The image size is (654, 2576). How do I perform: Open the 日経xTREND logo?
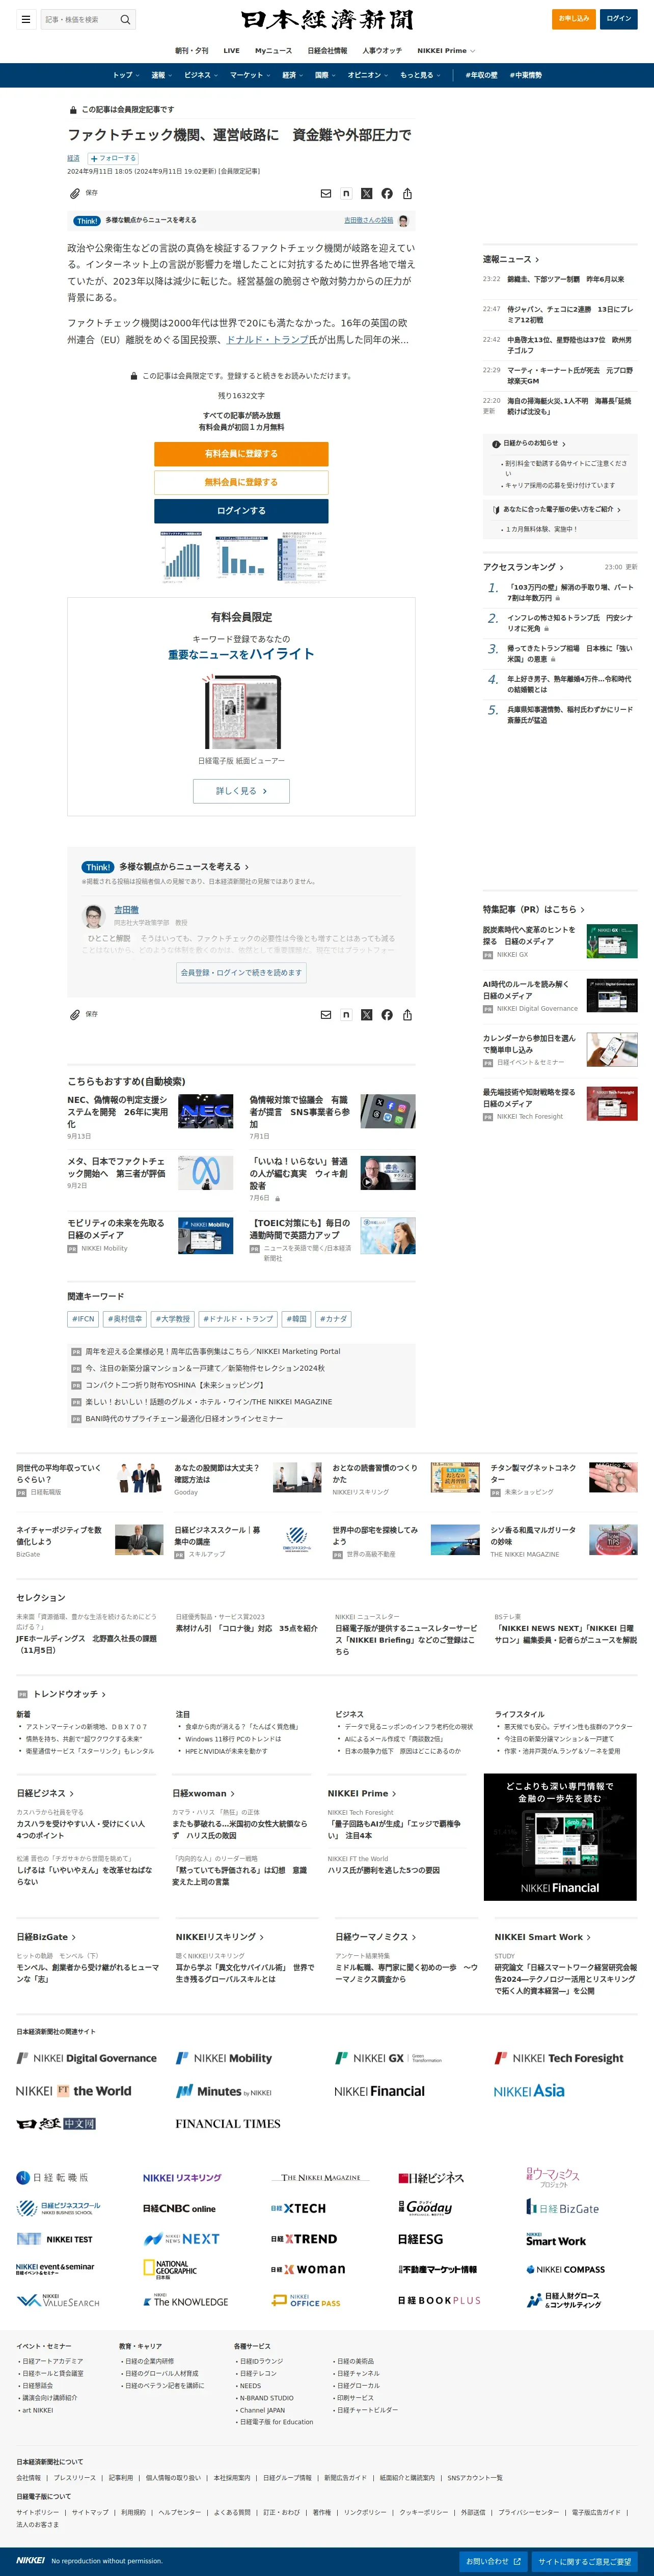click(x=304, y=2239)
